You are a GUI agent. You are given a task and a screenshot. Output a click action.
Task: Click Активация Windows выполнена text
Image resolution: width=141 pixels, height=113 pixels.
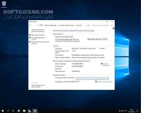coord(65,78)
